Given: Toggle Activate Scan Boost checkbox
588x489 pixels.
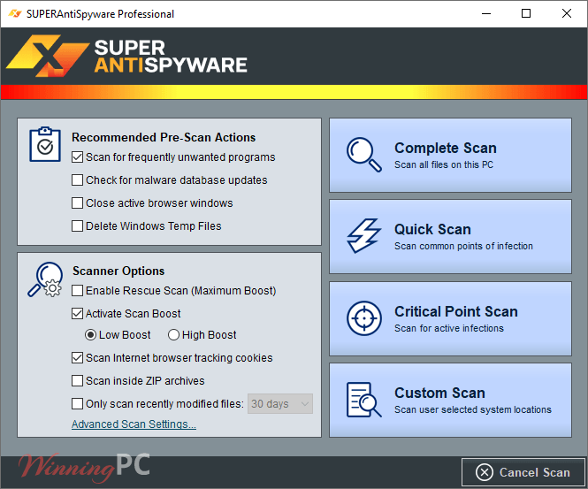Looking at the screenshot, I should click(x=77, y=314).
